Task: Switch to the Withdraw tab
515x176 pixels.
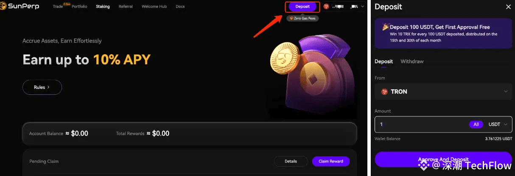Action: (x=412, y=61)
